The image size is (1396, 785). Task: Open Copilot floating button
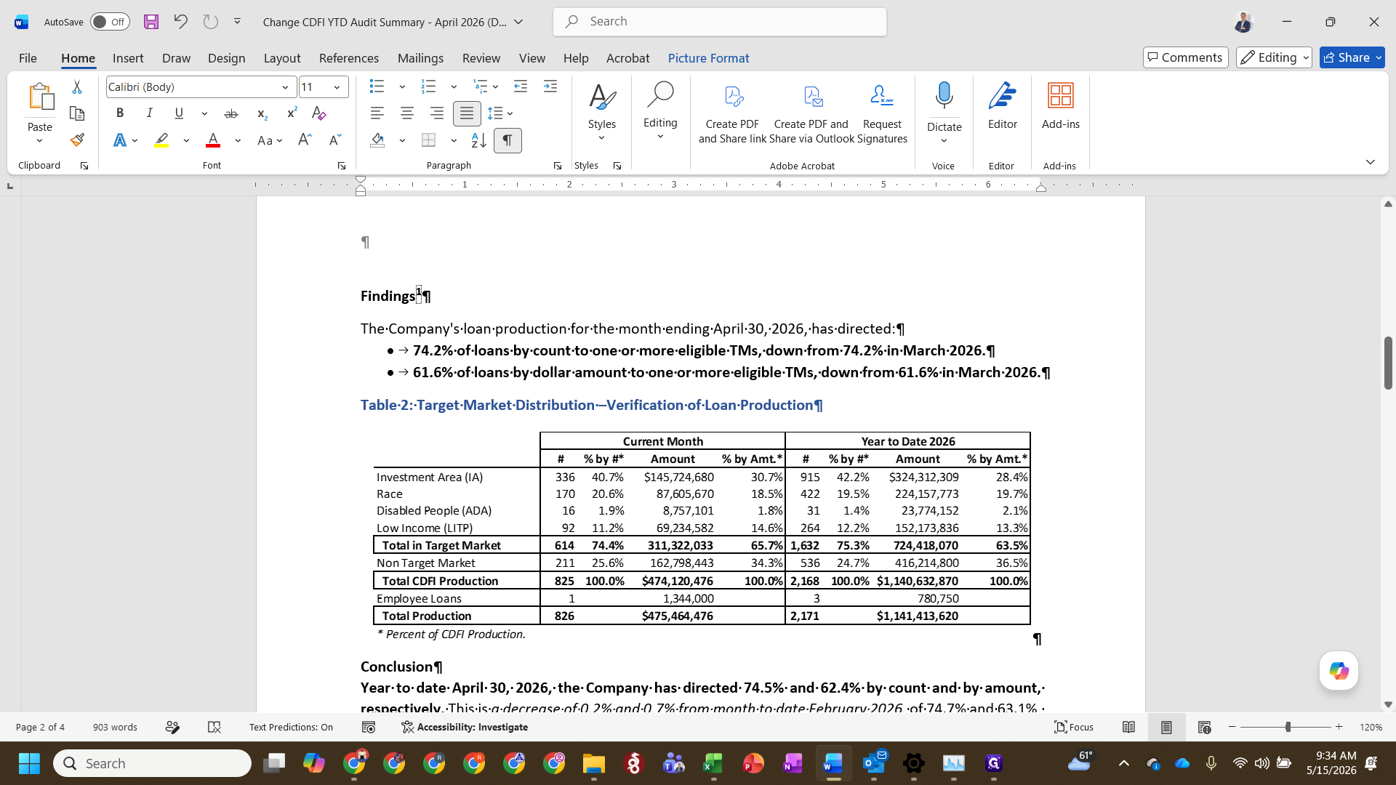[1339, 671]
